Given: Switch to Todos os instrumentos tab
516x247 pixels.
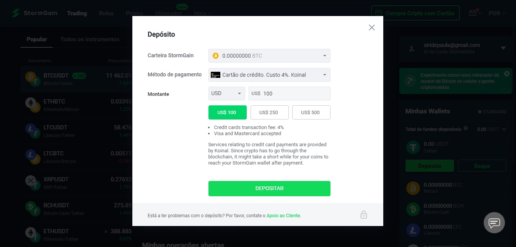Looking at the screenshot, I should point(90,39).
